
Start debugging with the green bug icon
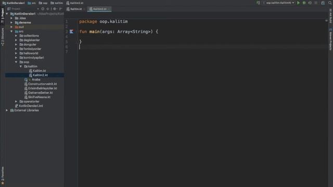(x=304, y=3)
